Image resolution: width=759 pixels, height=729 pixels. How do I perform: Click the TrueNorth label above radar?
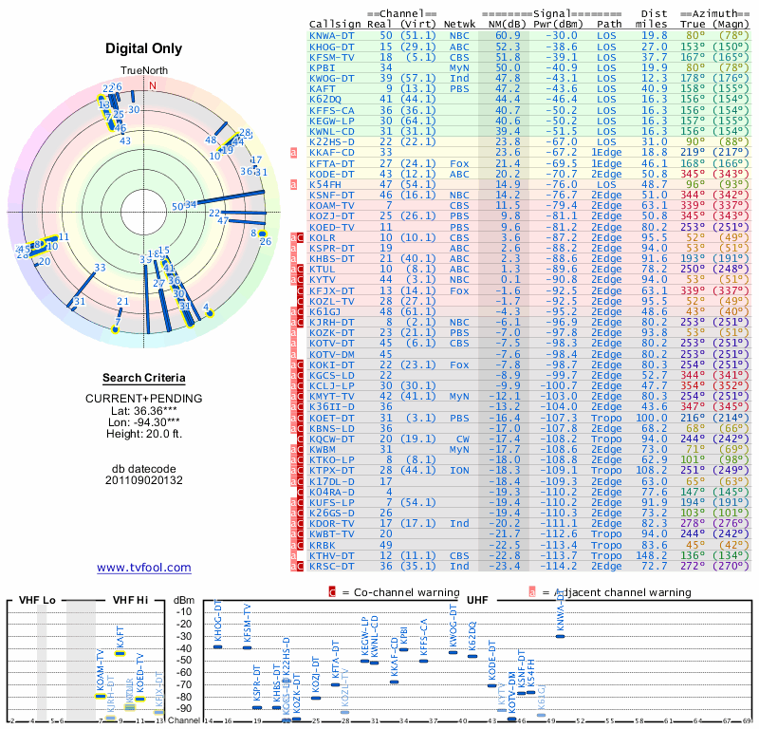tap(144, 71)
